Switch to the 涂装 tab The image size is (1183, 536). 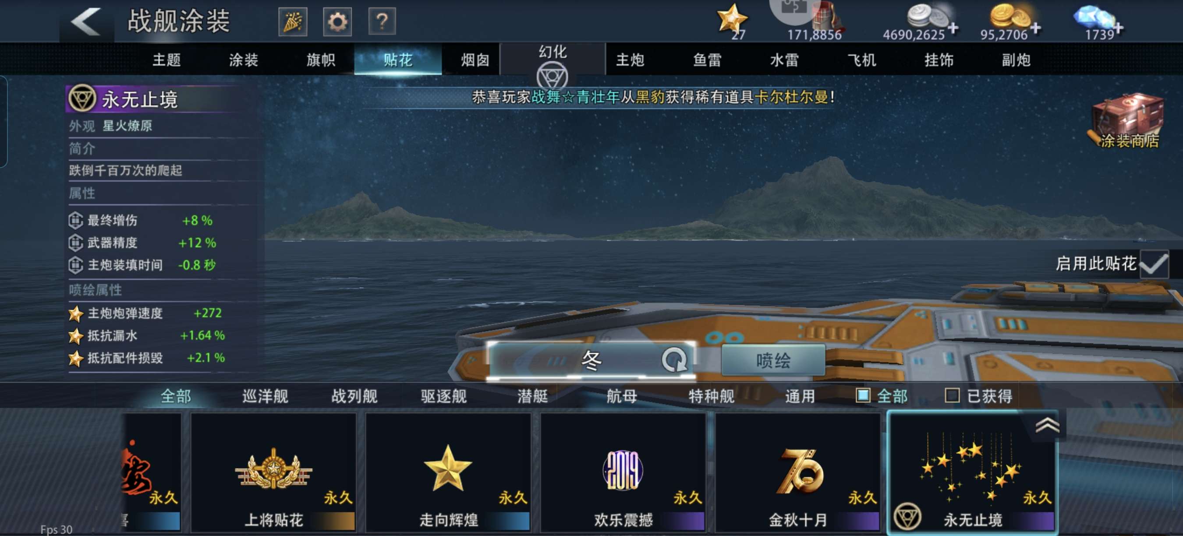(244, 60)
